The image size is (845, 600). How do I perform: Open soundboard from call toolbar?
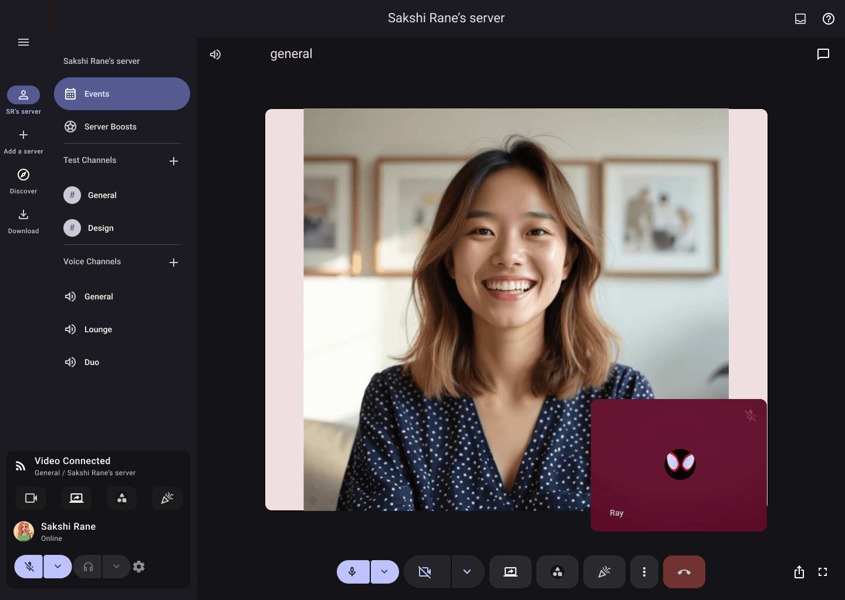[x=604, y=572]
